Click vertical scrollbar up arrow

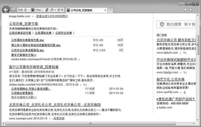tap(197, 15)
